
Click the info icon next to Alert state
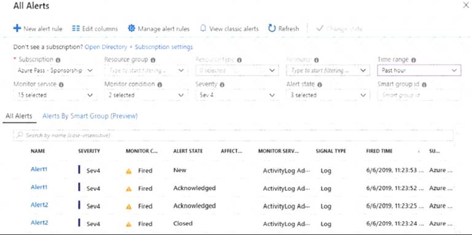pyautogui.click(x=320, y=85)
